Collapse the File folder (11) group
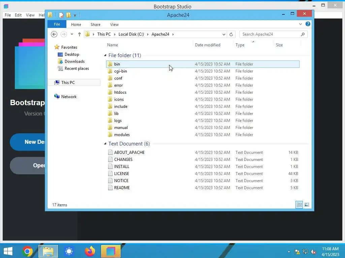345x258 pixels. pos(105,55)
